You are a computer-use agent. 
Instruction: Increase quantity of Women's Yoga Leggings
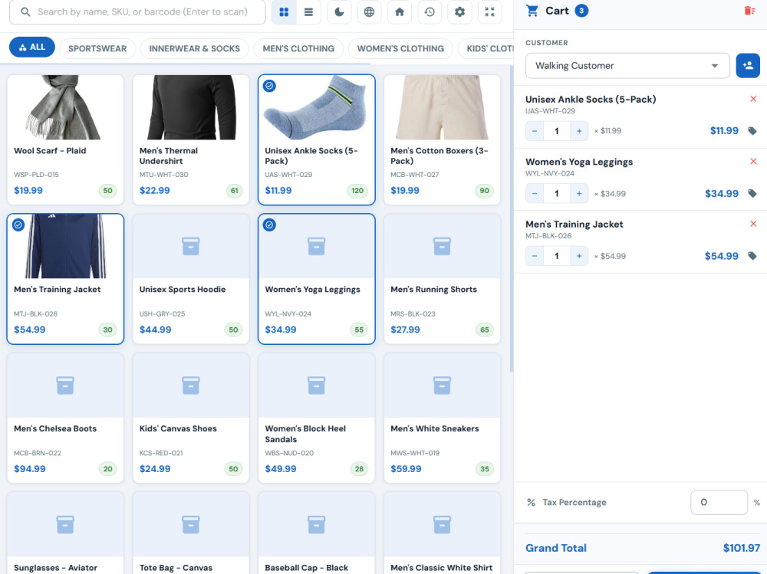(579, 194)
